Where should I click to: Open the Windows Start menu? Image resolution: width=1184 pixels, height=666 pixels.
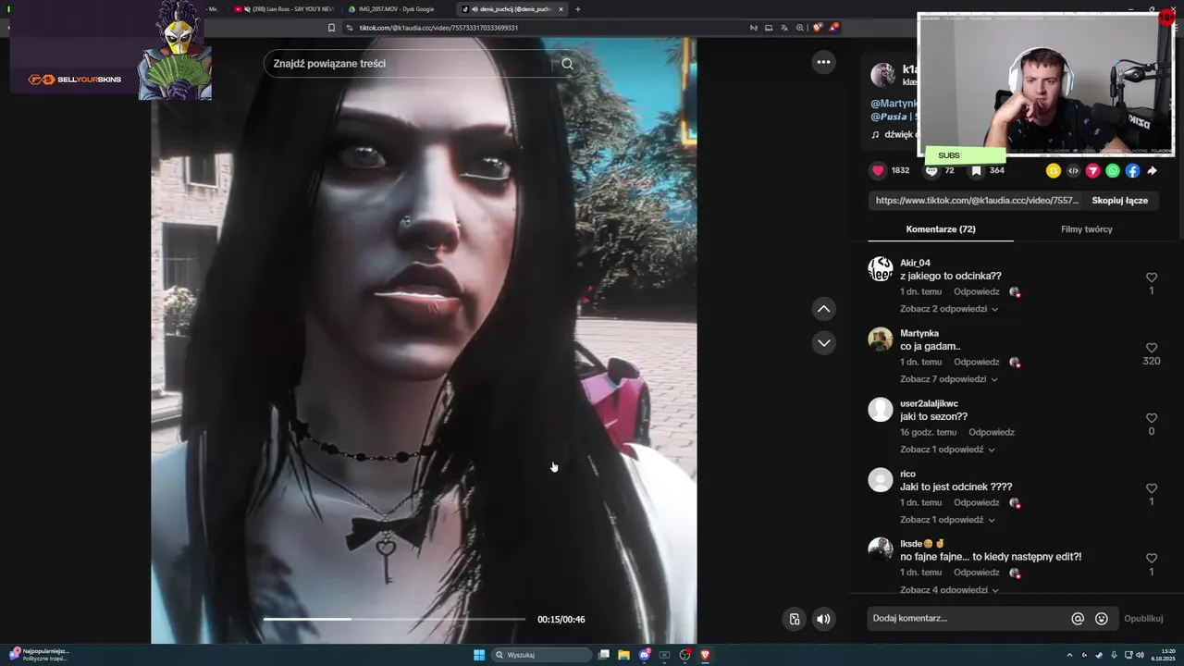[479, 655]
